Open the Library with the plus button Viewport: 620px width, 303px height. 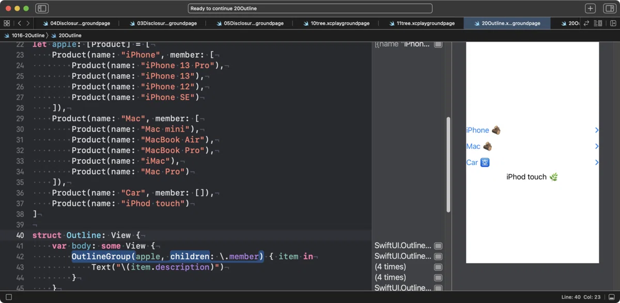click(x=591, y=9)
